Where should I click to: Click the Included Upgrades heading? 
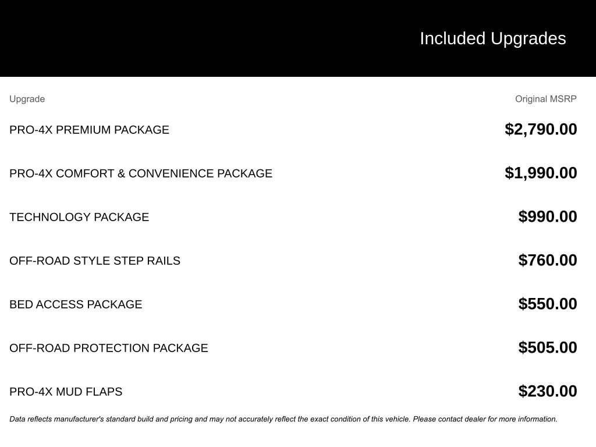coord(492,38)
